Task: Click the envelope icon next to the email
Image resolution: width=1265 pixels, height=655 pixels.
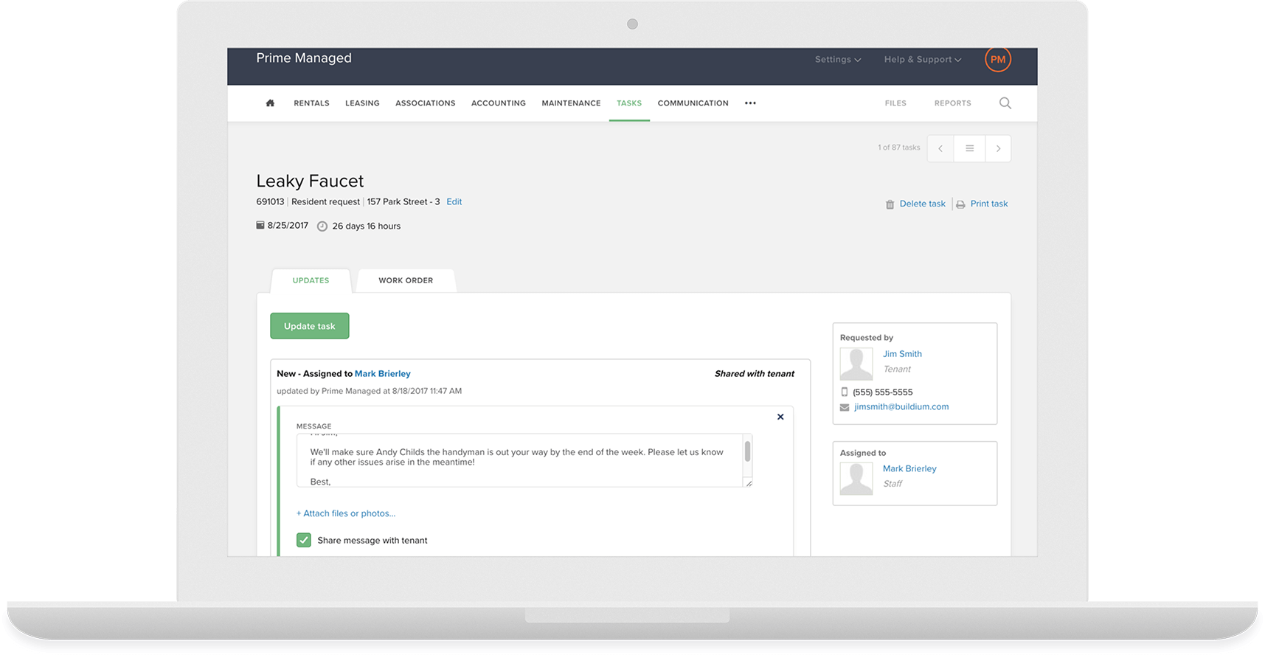Action: [x=845, y=407]
